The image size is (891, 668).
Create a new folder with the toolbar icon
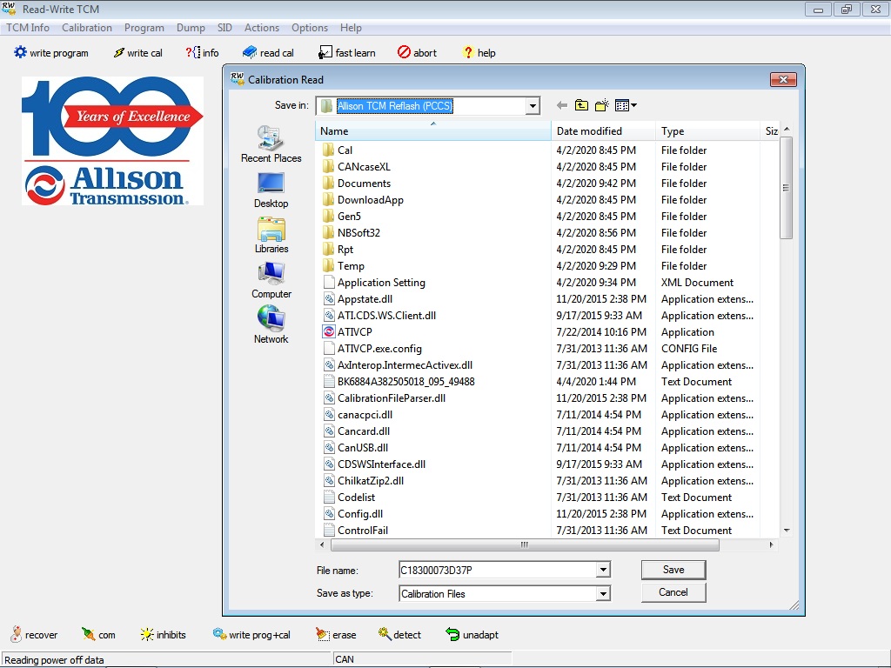602,105
